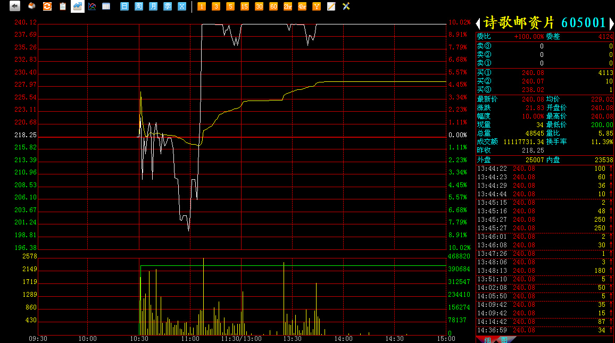This screenshot has height=343, width=615.
Task: Click the 外盘 25007 value
Action: coord(535,160)
